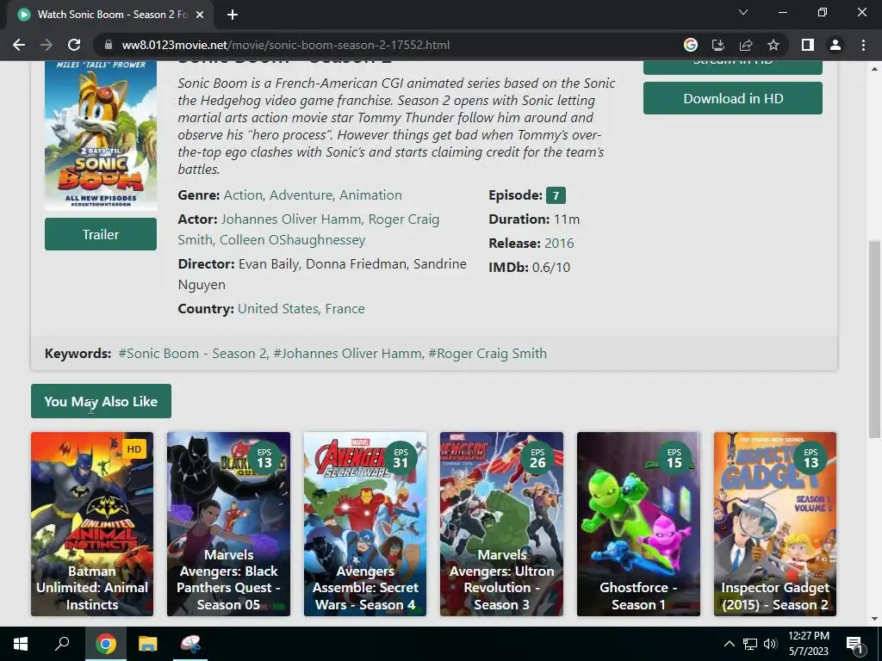Click the page vertical scrollbar thumb
Viewport: 882px width, 661px height.
(x=874, y=339)
